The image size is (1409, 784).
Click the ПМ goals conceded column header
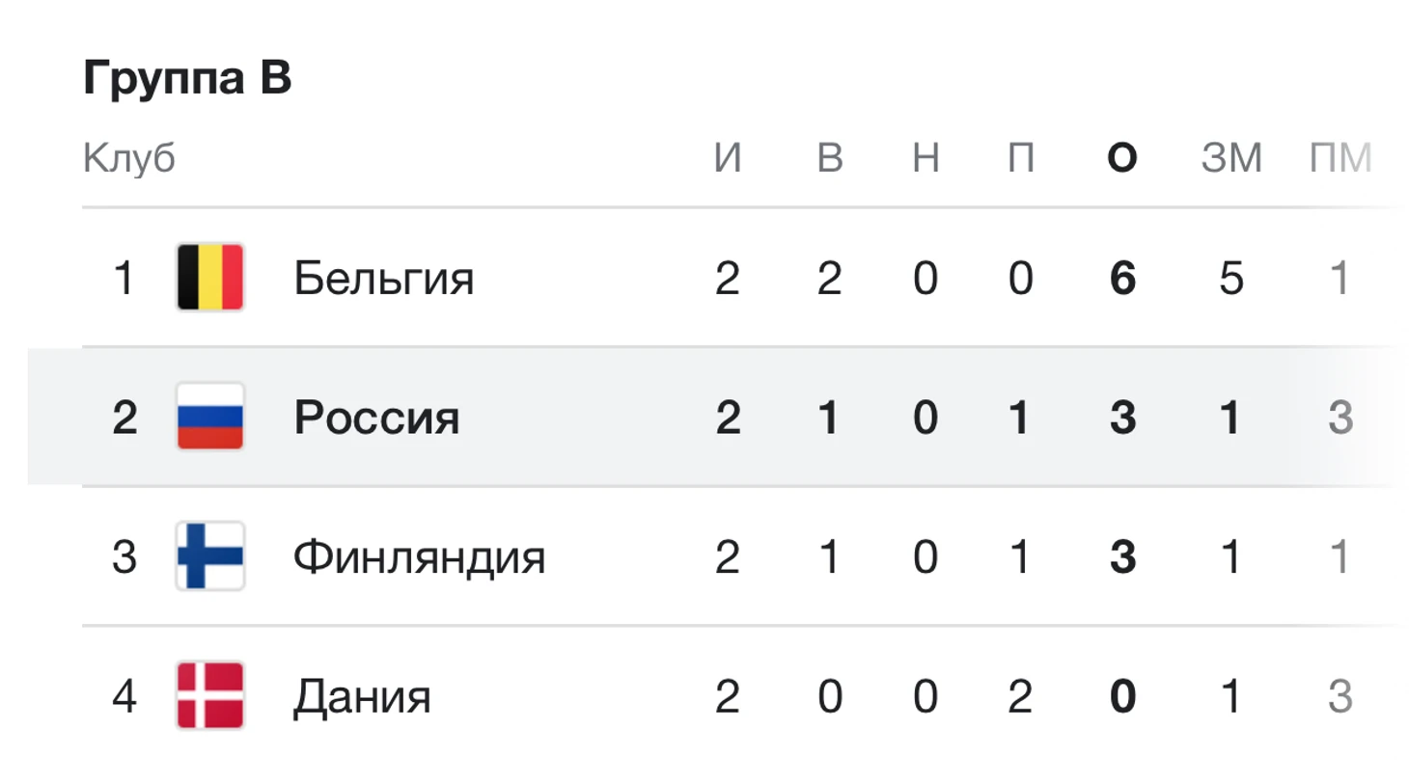1340,157
